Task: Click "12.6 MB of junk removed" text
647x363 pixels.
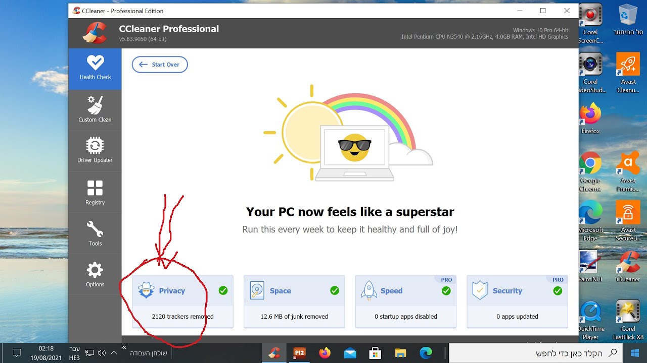Action: click(x=294, y=317)
